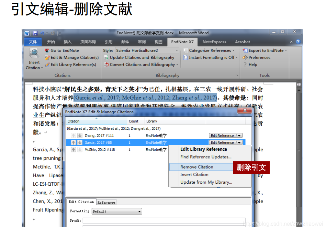The height and width of the screenshot is (230, 326).
Task: Sort by the Citation column header
Action: [x=96, y=121]
